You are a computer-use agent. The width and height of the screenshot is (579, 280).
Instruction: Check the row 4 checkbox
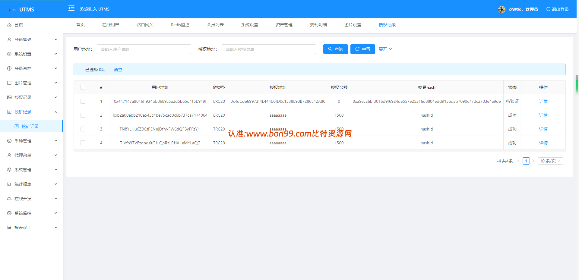[83, 143]
